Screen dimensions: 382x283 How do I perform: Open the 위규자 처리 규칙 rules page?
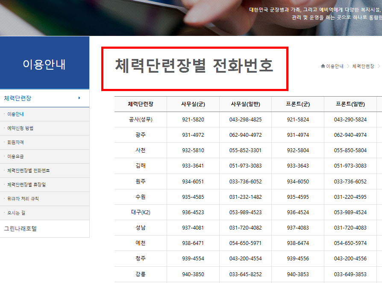coord(27,199)
